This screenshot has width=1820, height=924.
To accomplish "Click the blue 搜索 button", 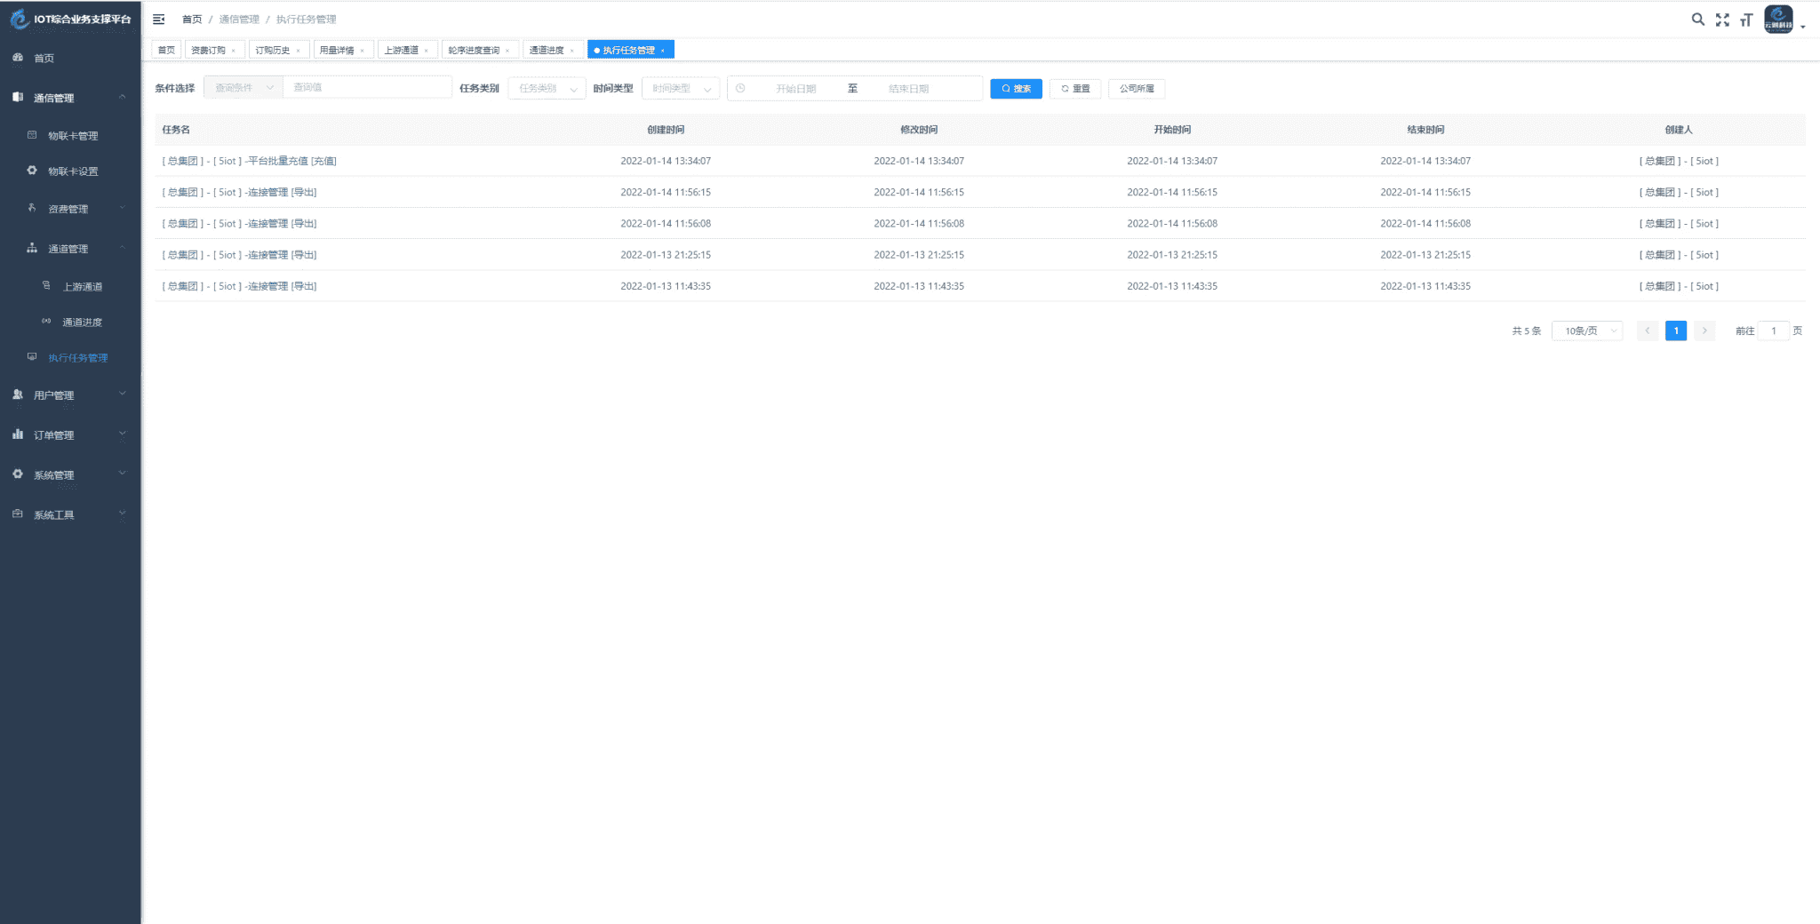I will pyautogui.click(x=1016, y=89).
